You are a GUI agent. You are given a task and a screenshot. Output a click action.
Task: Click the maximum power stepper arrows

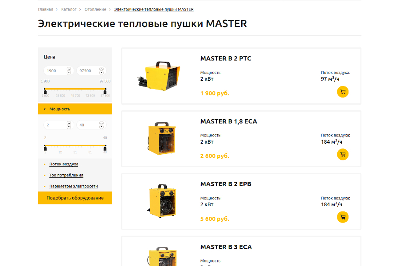point(102,125)
